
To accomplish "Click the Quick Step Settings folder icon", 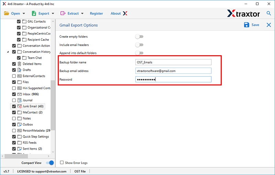I will (x=20, y=137).
